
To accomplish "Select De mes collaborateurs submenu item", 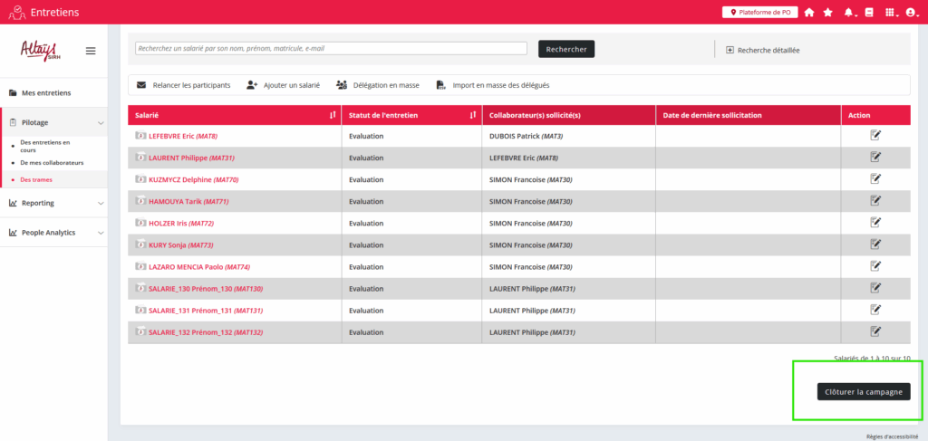I will pyautogui.click(x=52, y=163).
